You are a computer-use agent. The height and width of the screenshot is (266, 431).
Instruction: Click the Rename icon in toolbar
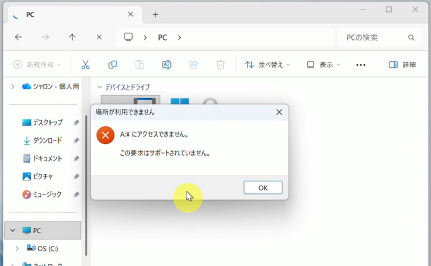pos(167,65)
